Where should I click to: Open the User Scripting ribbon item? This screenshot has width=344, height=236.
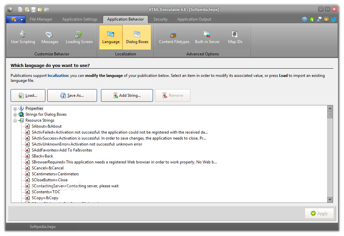point(23,37)
